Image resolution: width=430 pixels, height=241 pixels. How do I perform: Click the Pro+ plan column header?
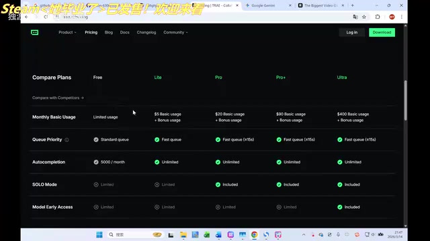coord(281,78)
